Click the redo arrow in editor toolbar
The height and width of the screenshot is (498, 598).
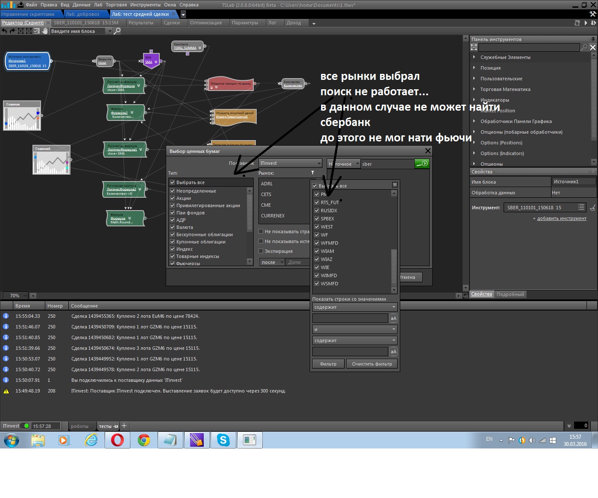[12, 31]
